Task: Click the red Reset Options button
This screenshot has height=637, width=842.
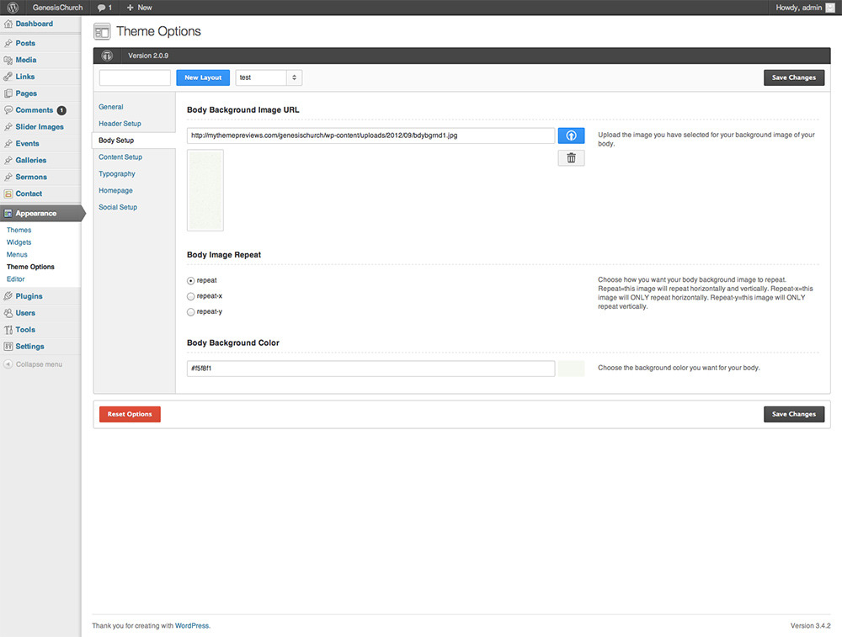Action: pyautogui.click(x=130, y=414)
